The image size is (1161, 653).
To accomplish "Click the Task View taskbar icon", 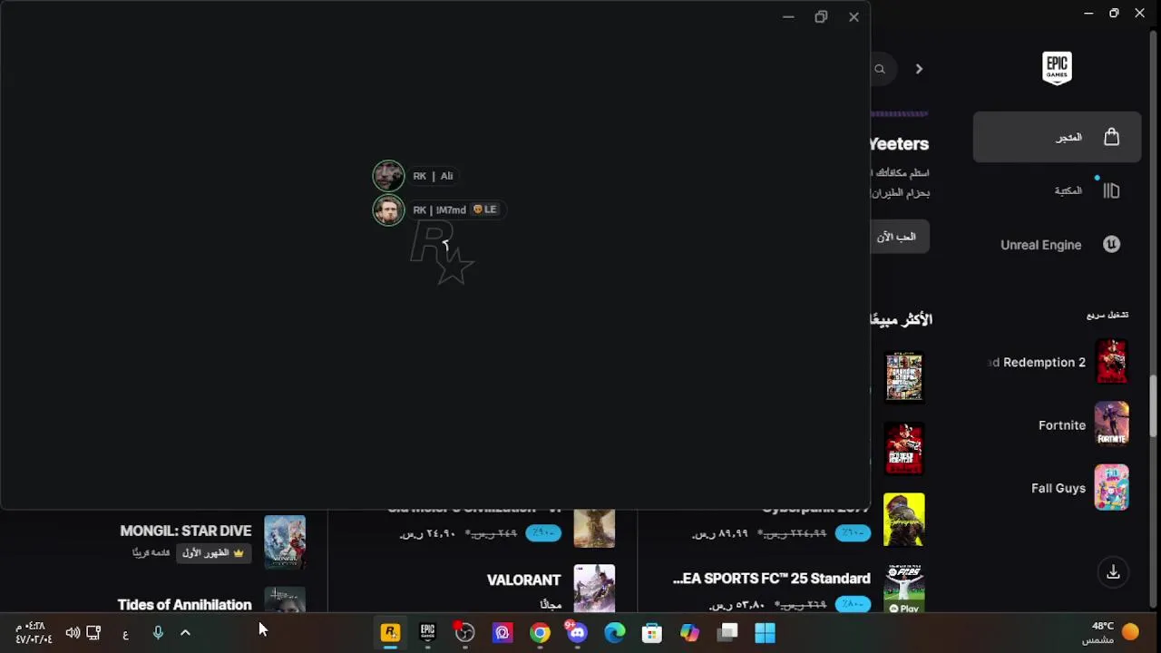I will pos(727,633).
